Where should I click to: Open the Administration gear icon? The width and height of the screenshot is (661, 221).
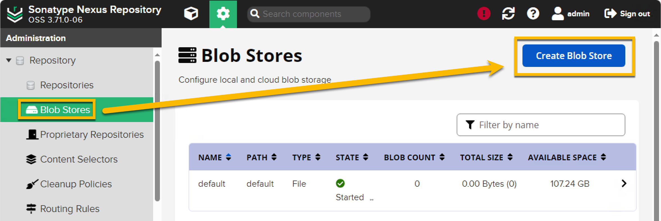223,14
